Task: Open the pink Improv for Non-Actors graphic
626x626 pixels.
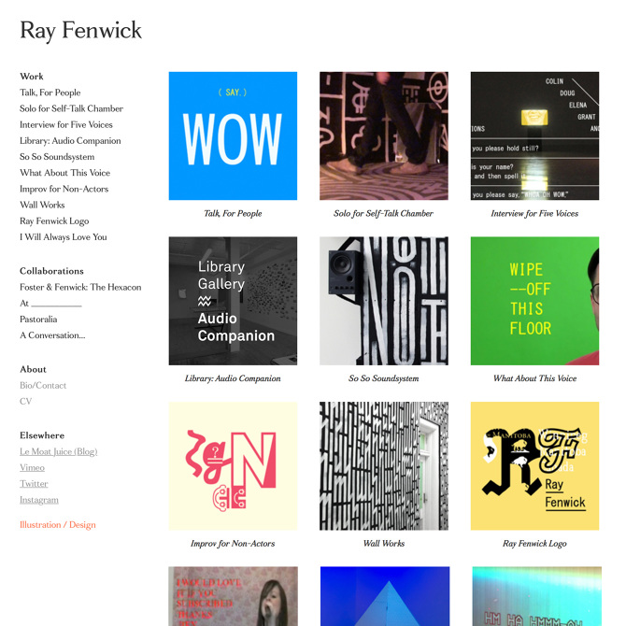Action: click(x=233, y=466)
